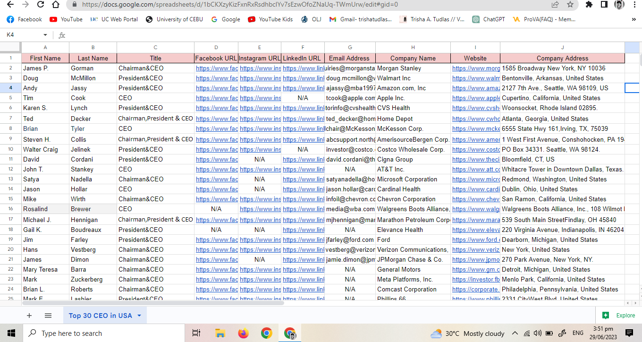Click the Company Name header cell
This screenshot has height=342, width=642.
pos(413,58)
